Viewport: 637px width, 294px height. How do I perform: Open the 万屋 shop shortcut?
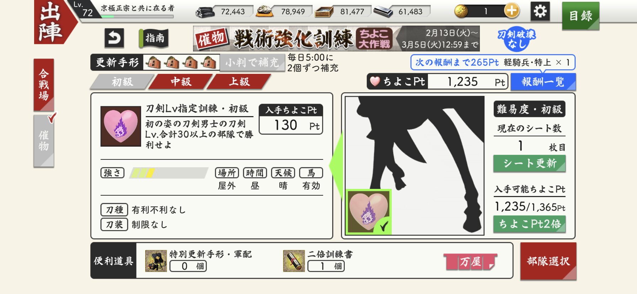(470, 262)
